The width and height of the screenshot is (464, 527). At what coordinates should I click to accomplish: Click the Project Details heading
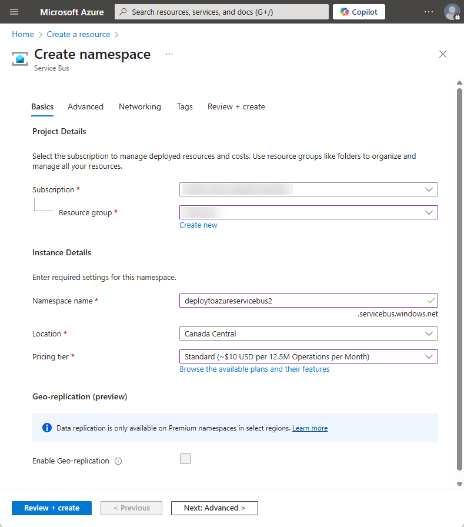(59, 131)
